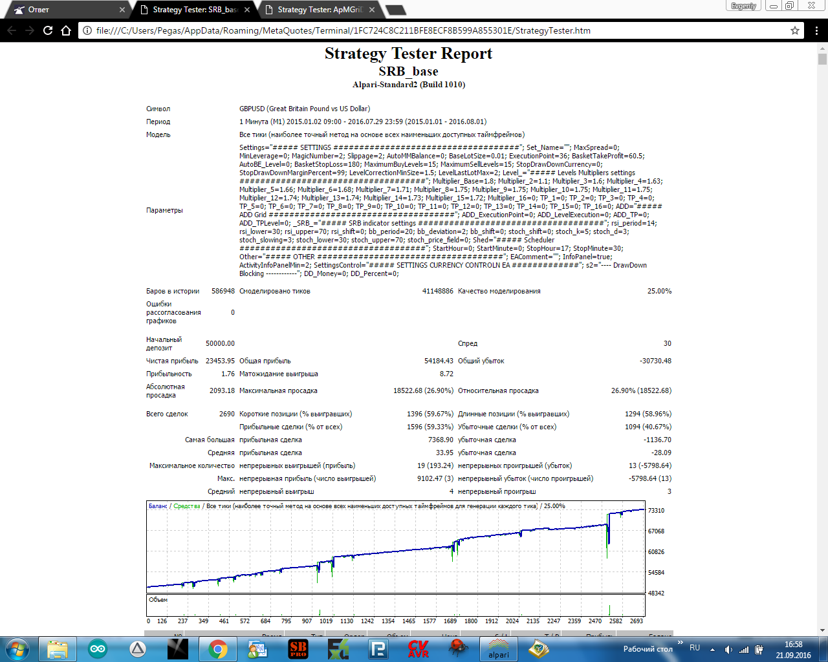This screenshot has height=662, width=828.
Task: Show hidden system tray icons
Action: click(712, 650)
